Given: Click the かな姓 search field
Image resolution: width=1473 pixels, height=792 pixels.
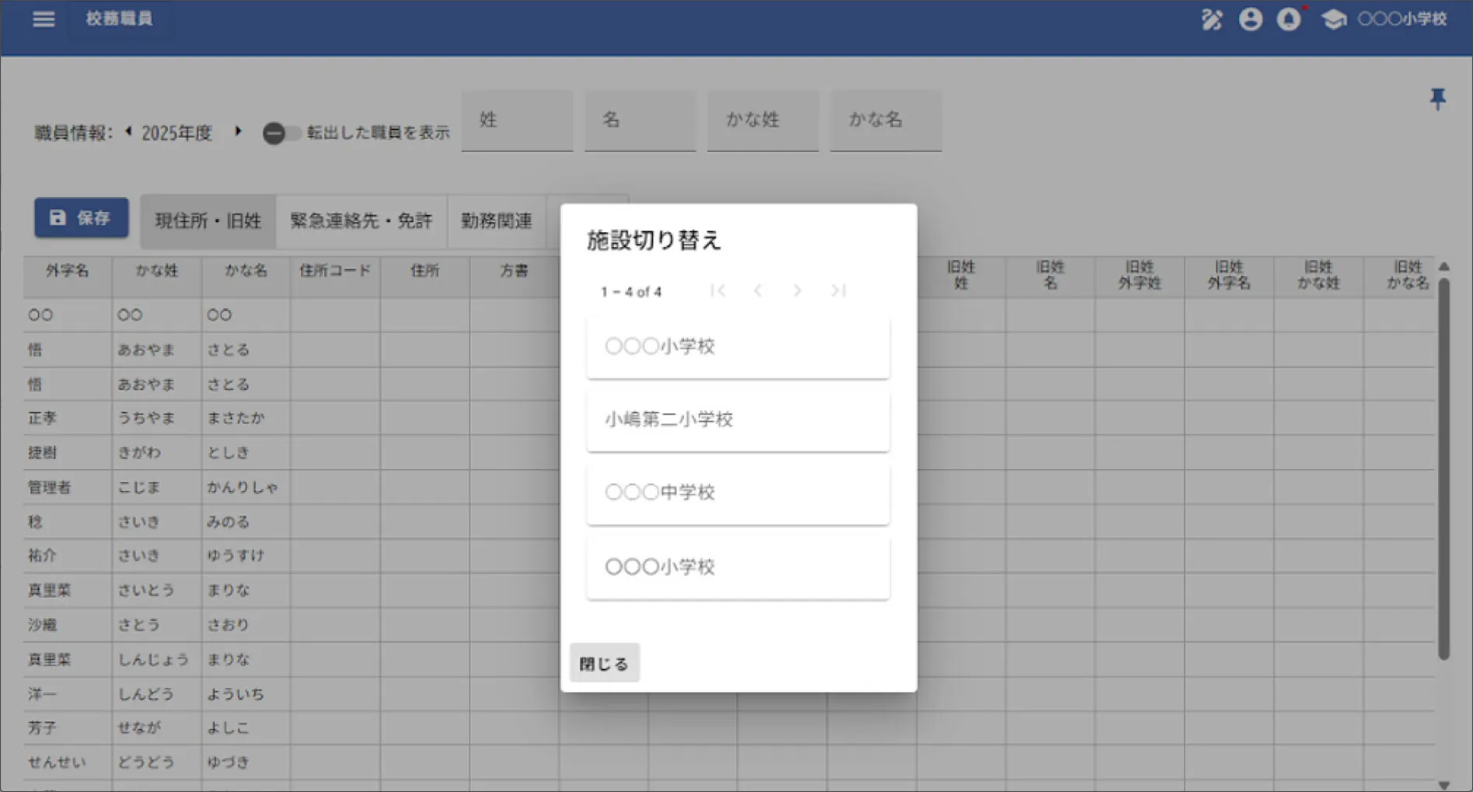Looking at the screenshot, I should tap(762, 120).
